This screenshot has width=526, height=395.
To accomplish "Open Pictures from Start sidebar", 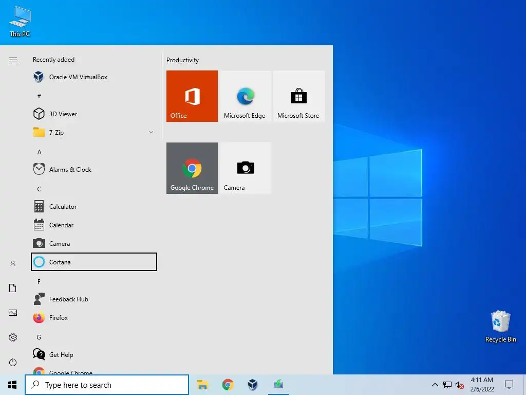I will click(13, 313).
